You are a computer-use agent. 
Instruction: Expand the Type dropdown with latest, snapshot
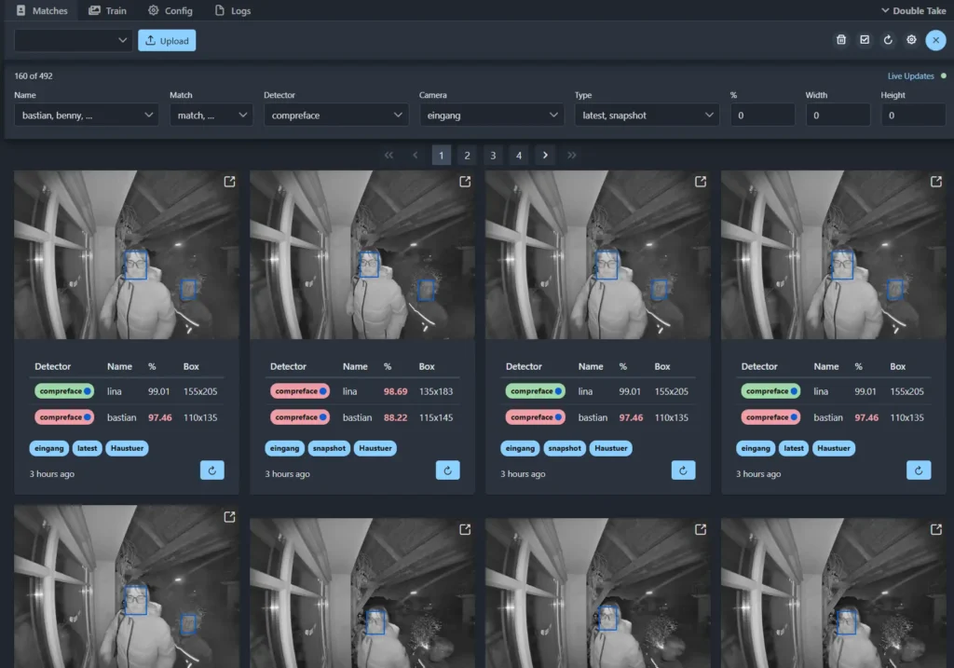click(647, 115)
